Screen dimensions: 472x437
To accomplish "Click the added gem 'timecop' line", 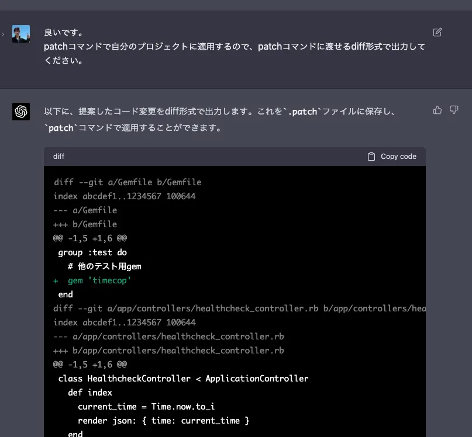I will 92,280.
